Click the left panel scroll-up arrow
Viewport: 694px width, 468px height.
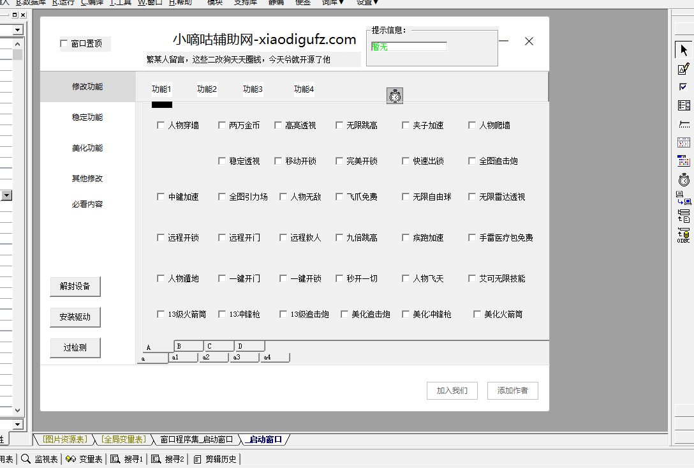[18, 44]
